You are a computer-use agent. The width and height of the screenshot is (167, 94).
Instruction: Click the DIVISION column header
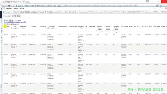pyautogui.click(x=124, y=27)
